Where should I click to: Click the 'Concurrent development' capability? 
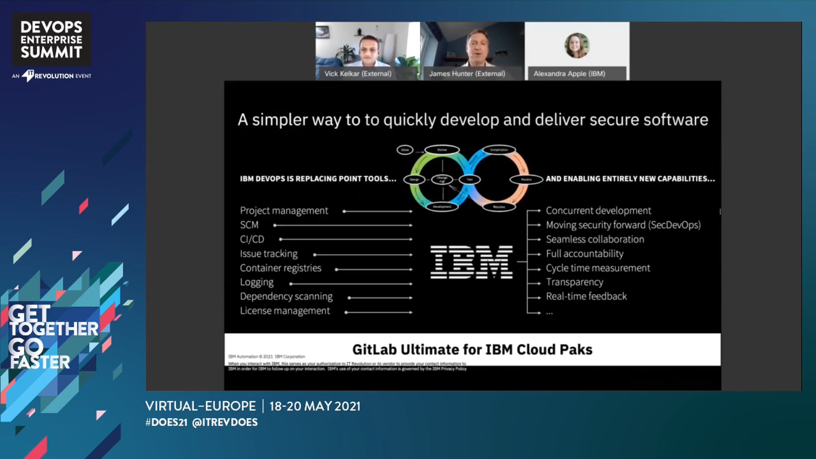pyautogui.click(x=598, y=211)
